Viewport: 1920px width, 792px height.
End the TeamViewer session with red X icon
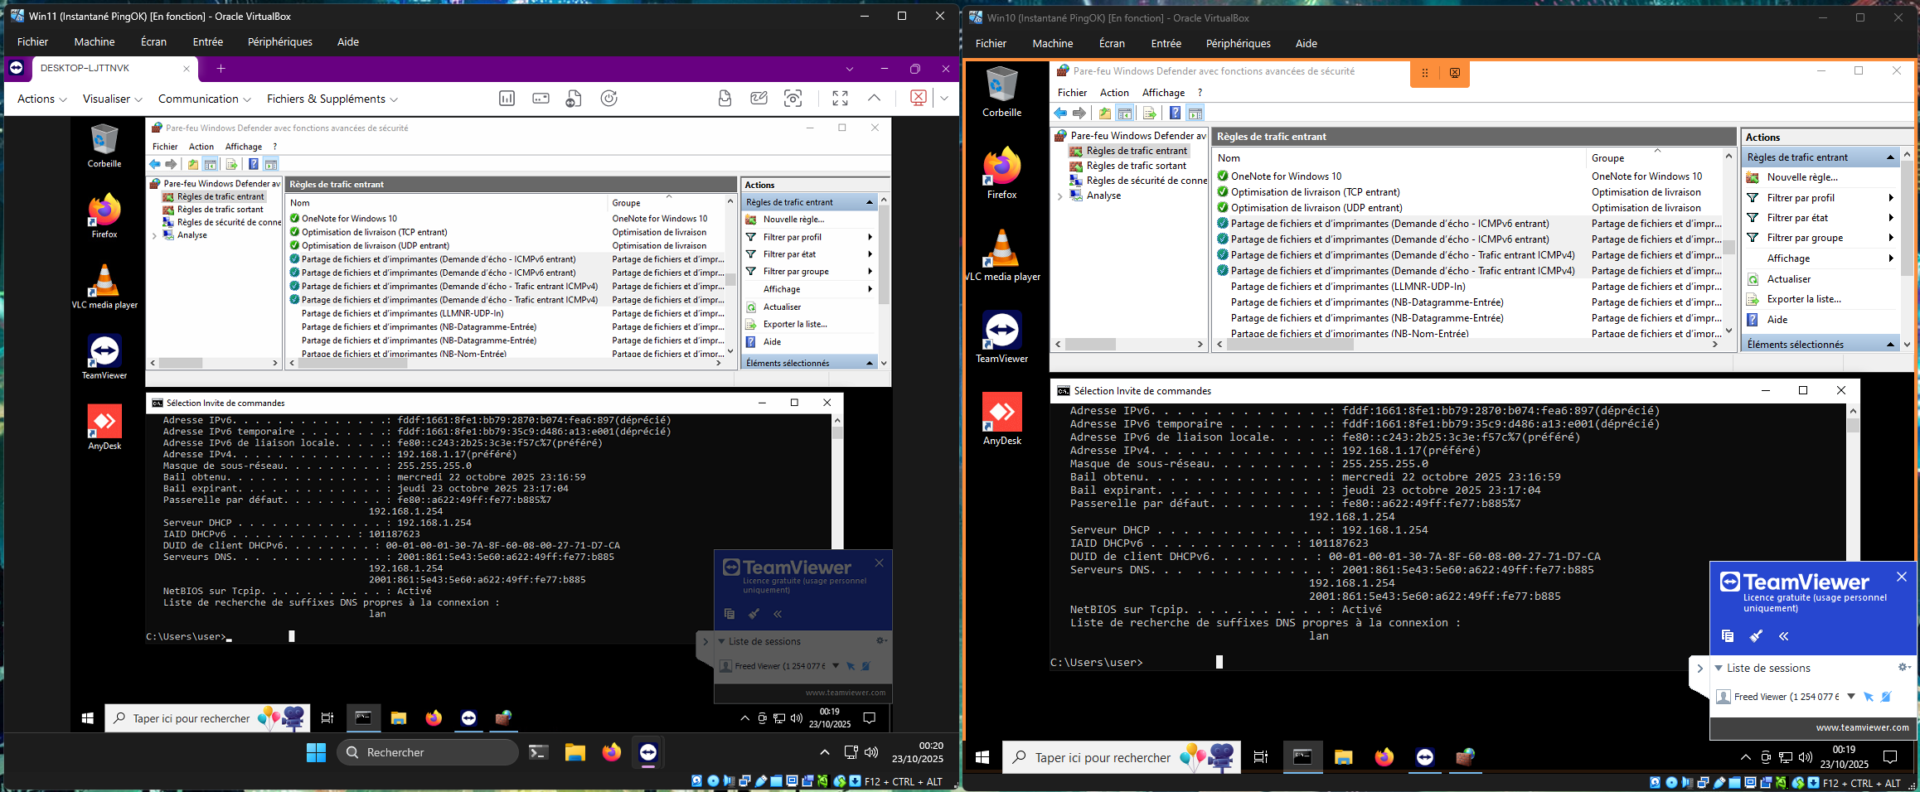(918, 99)
